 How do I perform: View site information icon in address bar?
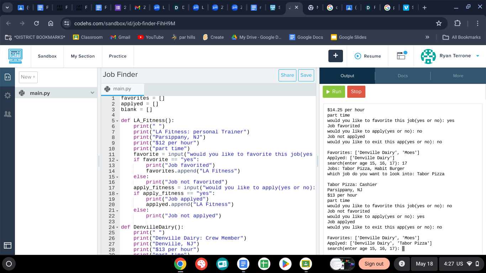point(67,23)
